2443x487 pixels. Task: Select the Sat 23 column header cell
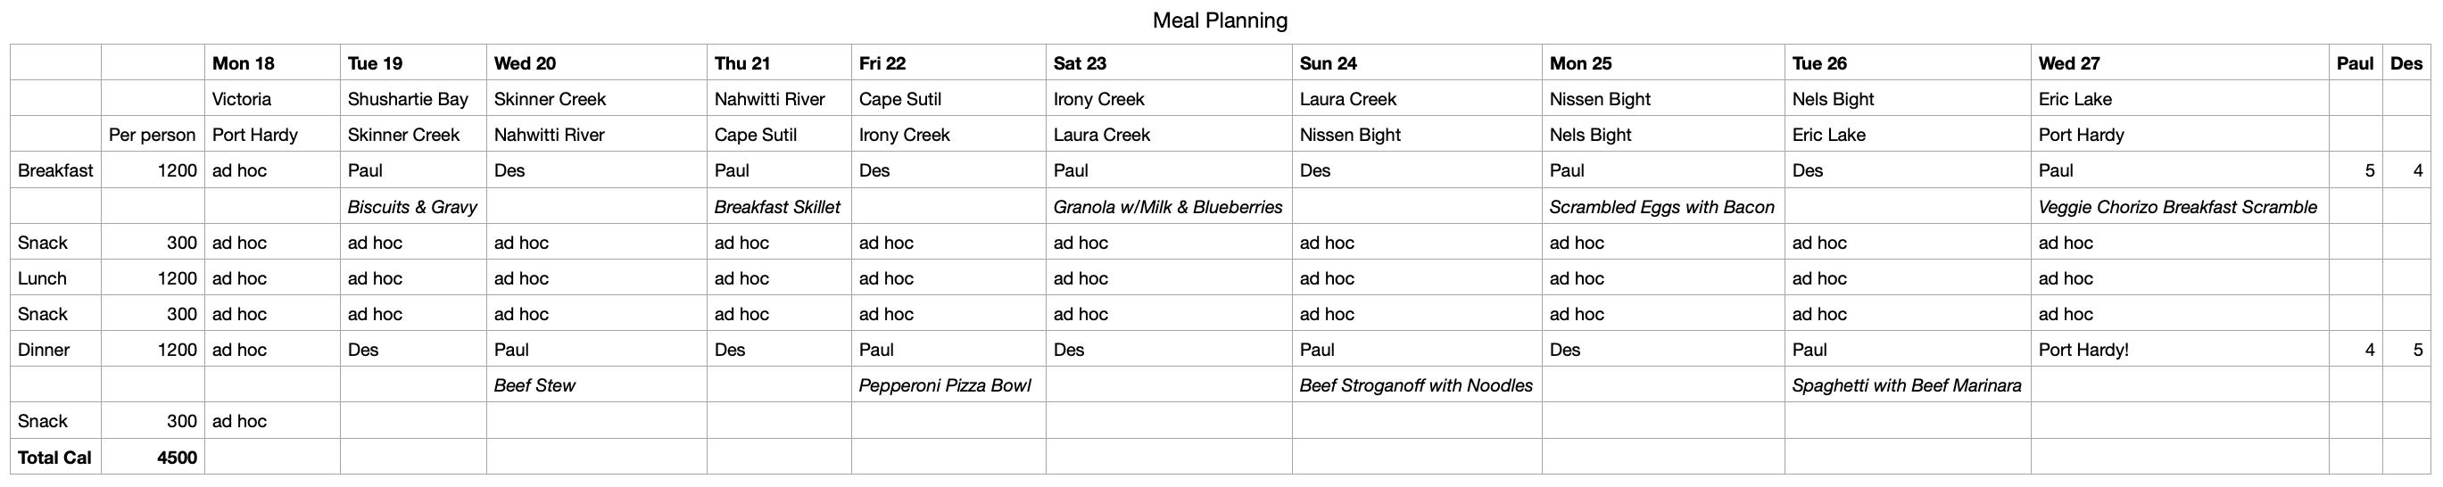(x=1080, y=63)
